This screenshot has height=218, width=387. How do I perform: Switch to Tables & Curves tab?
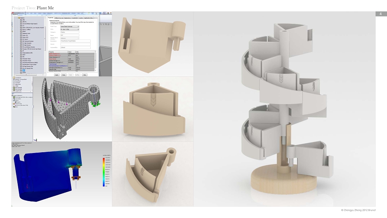(x=59, y=18)
